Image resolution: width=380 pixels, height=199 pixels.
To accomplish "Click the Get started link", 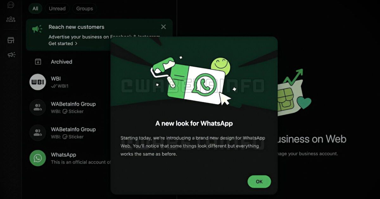I will (x=61, y=44).
